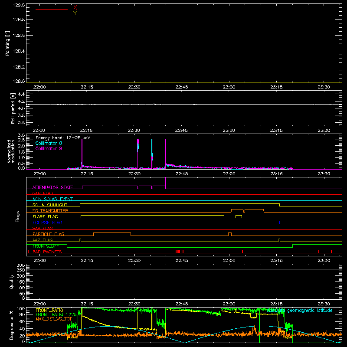Viewport: 347px width, 347px height.
Task: Click the Energy band 12-25 keV text
Action: [63, 138]
